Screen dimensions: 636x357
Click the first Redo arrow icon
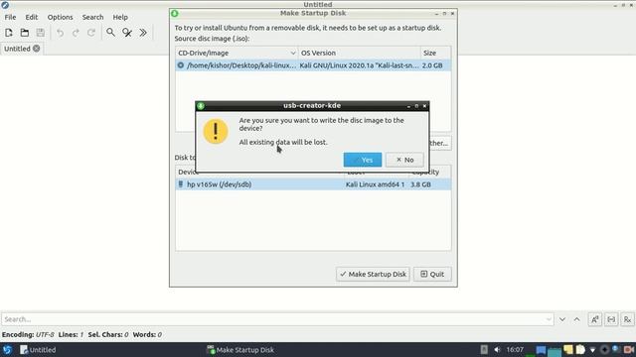pos(76,33)
